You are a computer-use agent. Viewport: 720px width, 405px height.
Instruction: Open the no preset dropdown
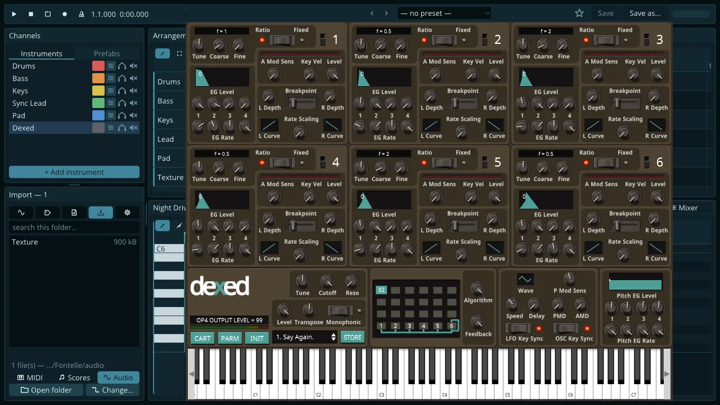pos(444,13)
